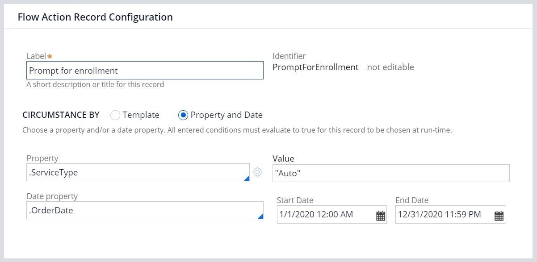Click the target icon beside Property field
Viewport: 537px width, 262px height.
pos(257,172)
